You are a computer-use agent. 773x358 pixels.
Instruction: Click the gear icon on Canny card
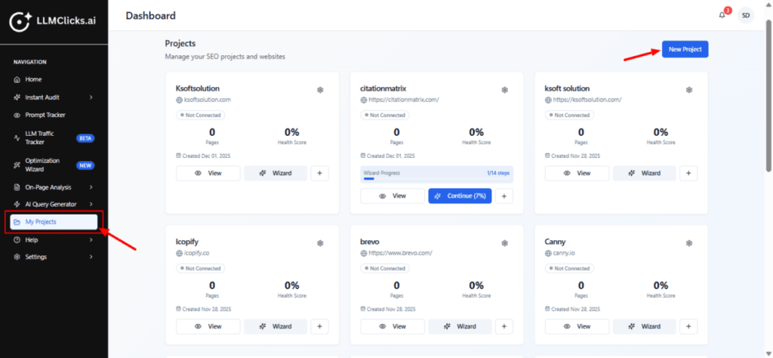(x=688, y=242)
